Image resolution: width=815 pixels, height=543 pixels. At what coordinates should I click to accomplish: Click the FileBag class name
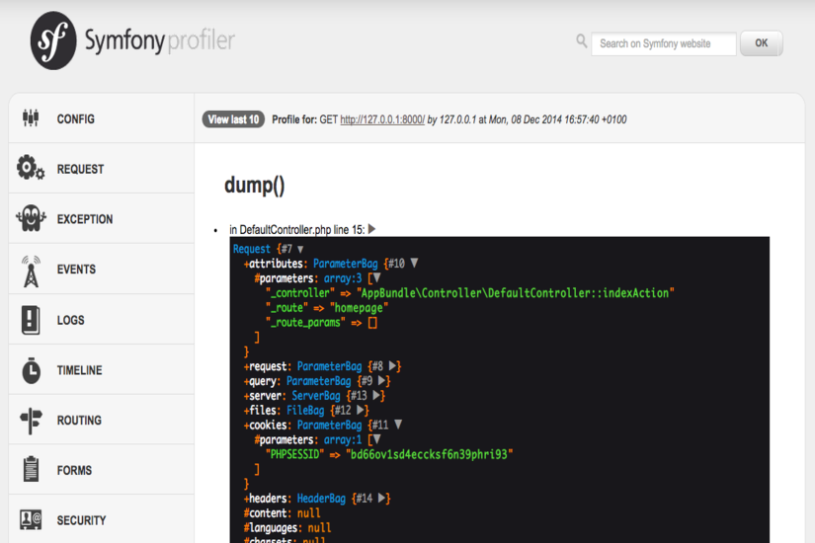click(x=305, y=410)
